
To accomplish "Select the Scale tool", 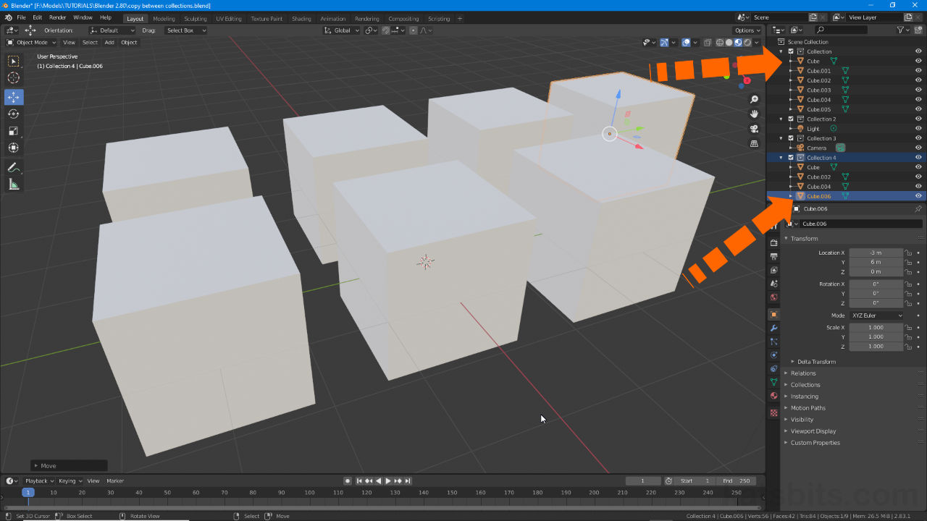I will click(x=14, y=131).
